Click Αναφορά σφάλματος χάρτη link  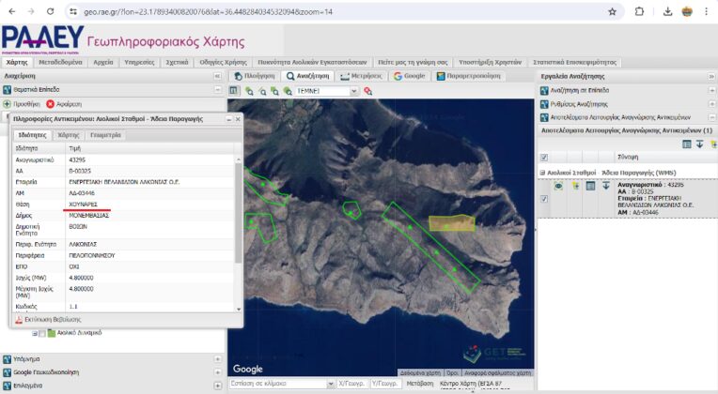498,373
